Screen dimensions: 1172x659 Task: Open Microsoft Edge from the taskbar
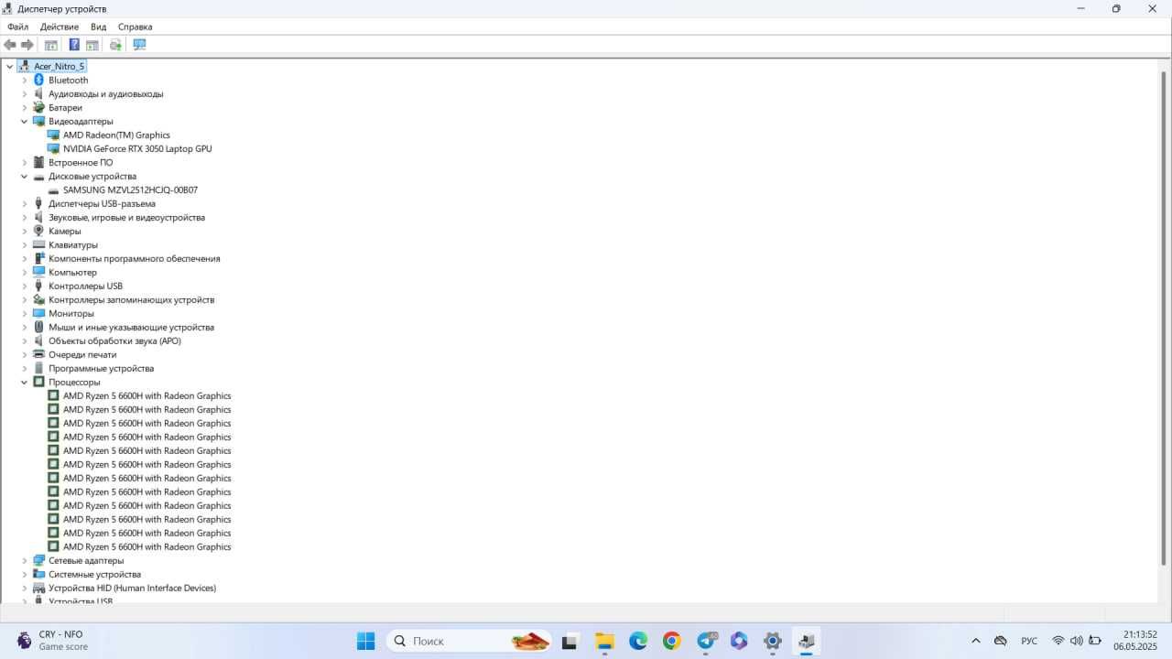(638, 641)
